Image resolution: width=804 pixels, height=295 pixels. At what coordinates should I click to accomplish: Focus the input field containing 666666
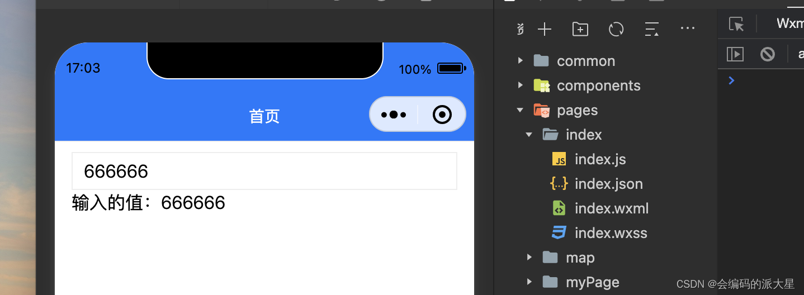264,171
